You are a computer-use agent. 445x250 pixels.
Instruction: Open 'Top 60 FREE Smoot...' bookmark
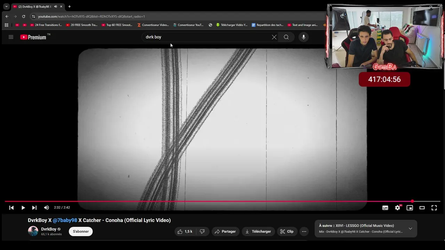[117, 25]
